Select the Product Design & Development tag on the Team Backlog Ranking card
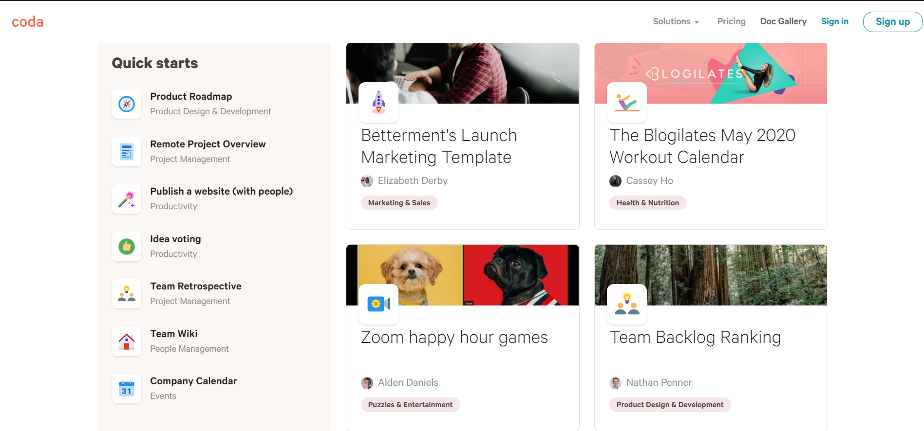Image resolution: width=924 pixels, height=431 pixels. click(670, 405)
